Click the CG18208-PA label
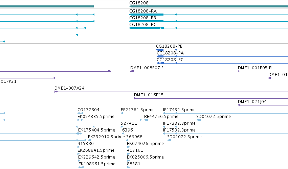 pos(170,53)
